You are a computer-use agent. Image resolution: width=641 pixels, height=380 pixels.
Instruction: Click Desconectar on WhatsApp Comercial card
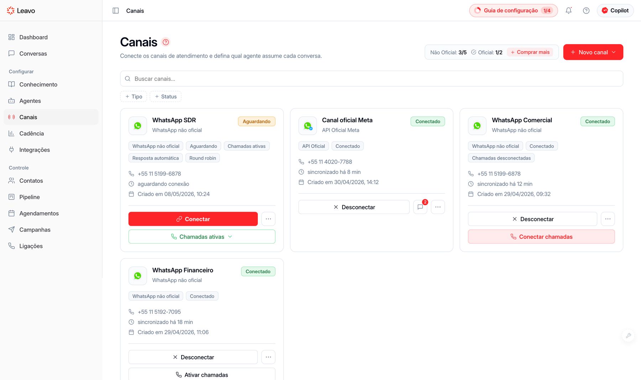(532, 219)
